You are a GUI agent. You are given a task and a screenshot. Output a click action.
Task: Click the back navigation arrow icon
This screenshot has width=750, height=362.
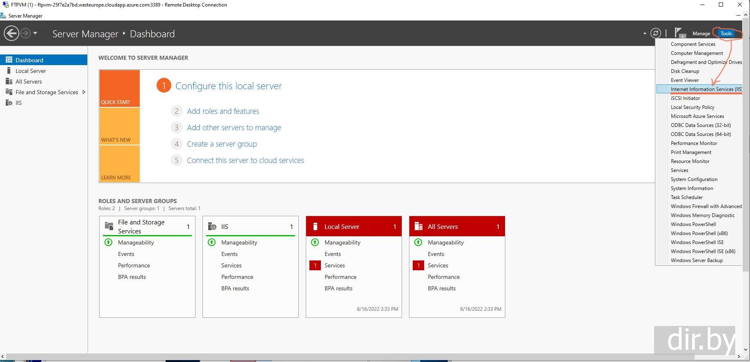tap(11, 33)
